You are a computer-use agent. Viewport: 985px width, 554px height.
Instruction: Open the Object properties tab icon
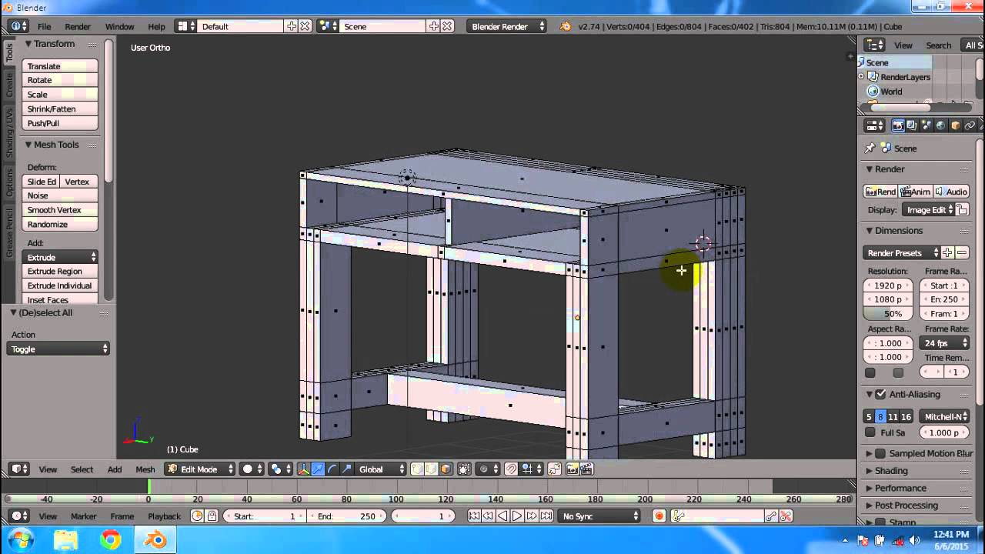[955, 125]
